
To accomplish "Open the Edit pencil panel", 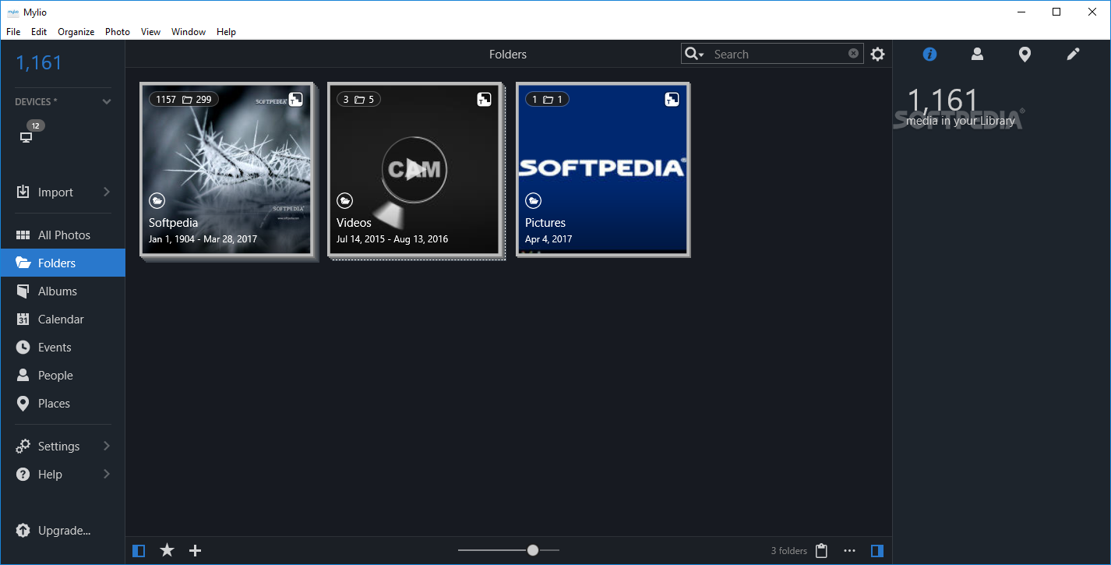I will point(1073,54).
